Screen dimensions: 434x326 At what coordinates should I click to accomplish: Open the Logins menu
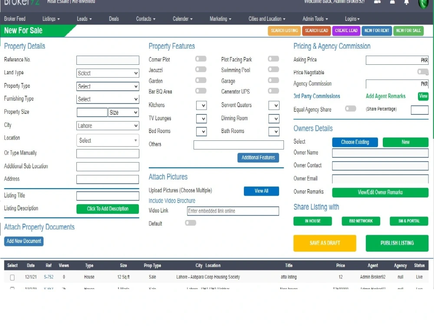[x=352, y=19]
